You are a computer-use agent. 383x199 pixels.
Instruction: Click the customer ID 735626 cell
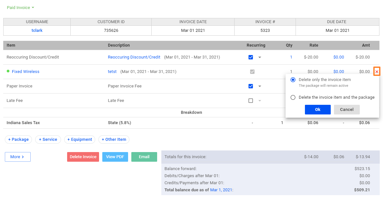(111, 31)
